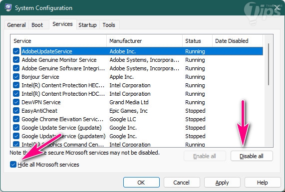Click the Adobe Inc. manufacturer cell
This screenshot has width=285, height=192.
[123, 51]
